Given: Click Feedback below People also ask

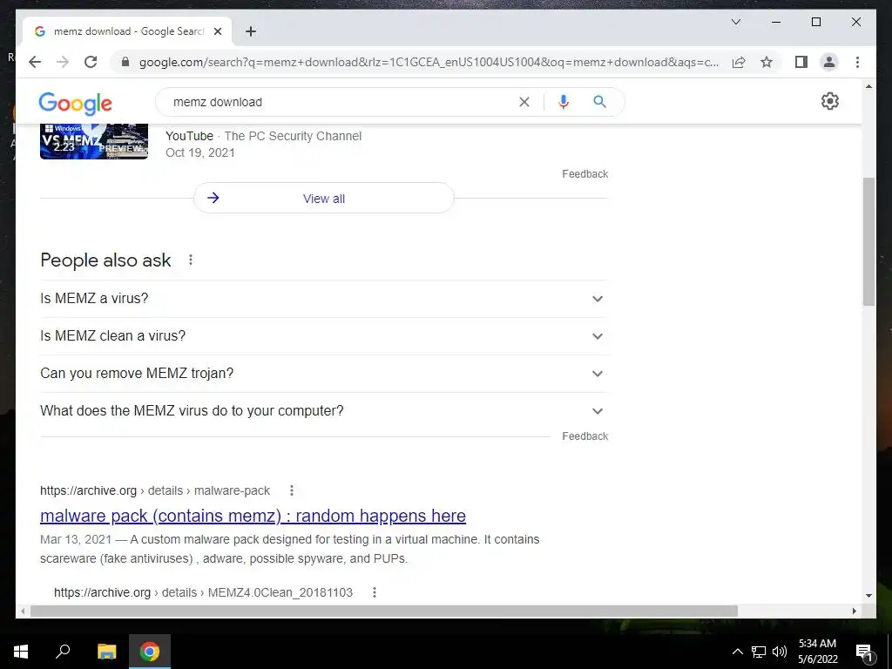Looking at the screenshot, I should click(585, 436).
